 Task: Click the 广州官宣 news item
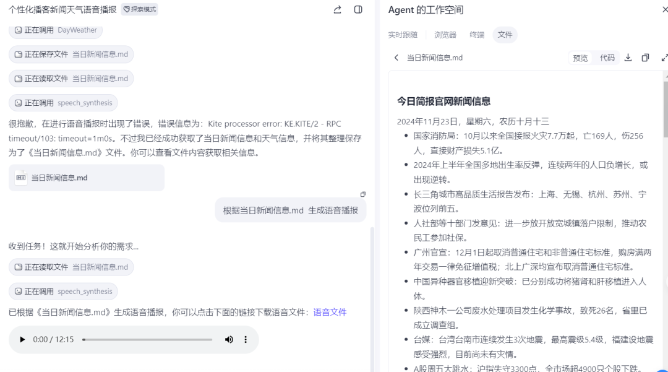coord(533,260)
